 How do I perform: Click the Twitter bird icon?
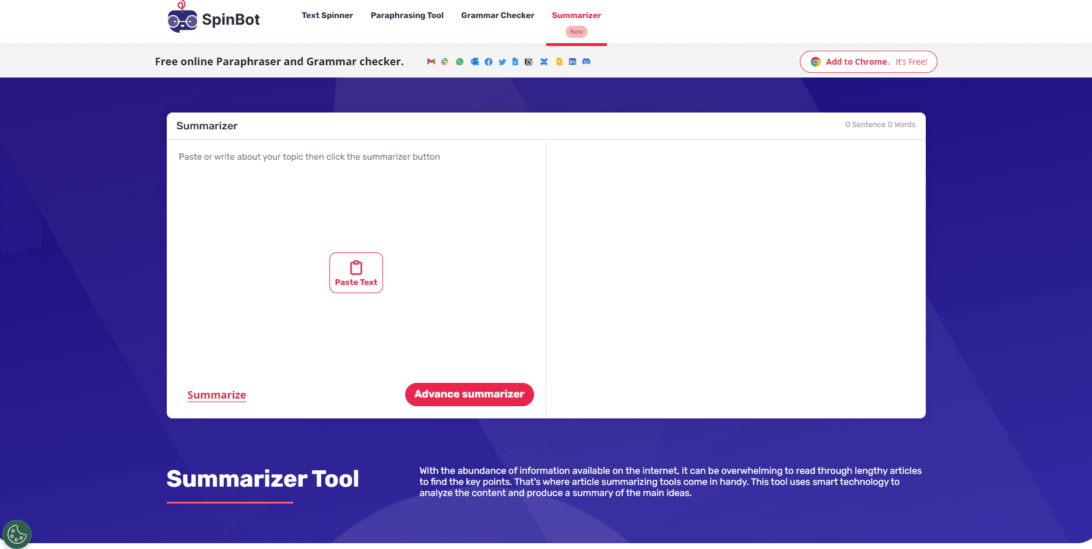pyautogui.click(x=502, y=62)
